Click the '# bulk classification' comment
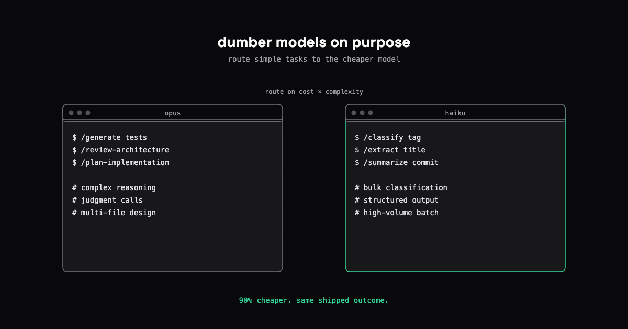This screenshot has height=329, width=628. [x=401, y=187]
